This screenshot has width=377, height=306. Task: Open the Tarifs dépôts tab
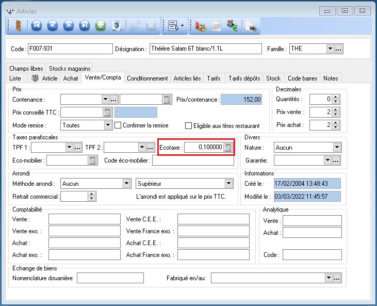(244, 78)
